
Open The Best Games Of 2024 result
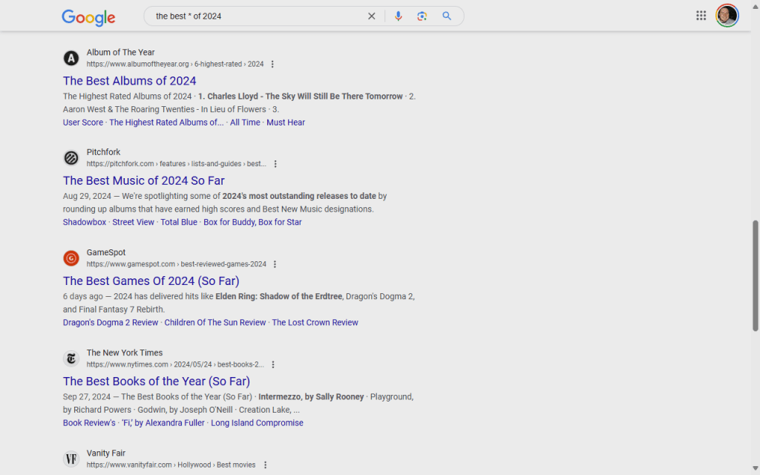pos(151,281)
